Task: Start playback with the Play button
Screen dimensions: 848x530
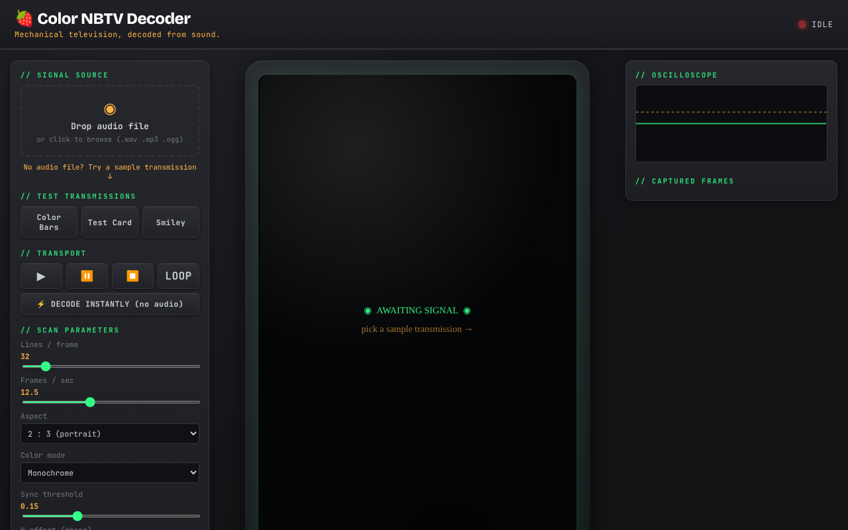Action: pyautogui.click(x=41, y=276)
